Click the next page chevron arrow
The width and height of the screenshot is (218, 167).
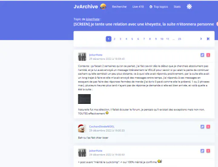201,39
